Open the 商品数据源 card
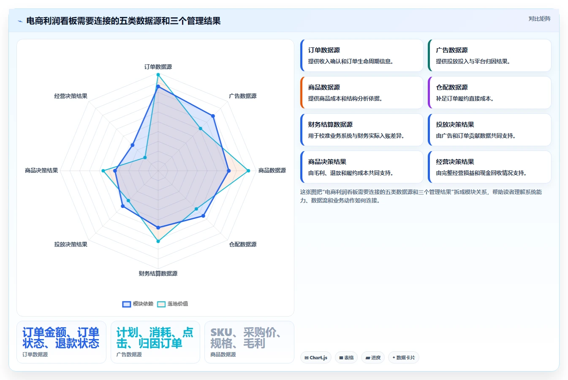The height and width of the screenshot is (380, 568). (x=361, y=93)
